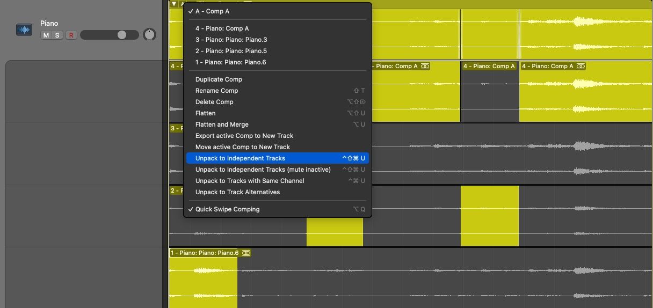The width and height of the screenshot is (653, 308).
Task: Record-enable the Piano track
Action: coord(71,35)
